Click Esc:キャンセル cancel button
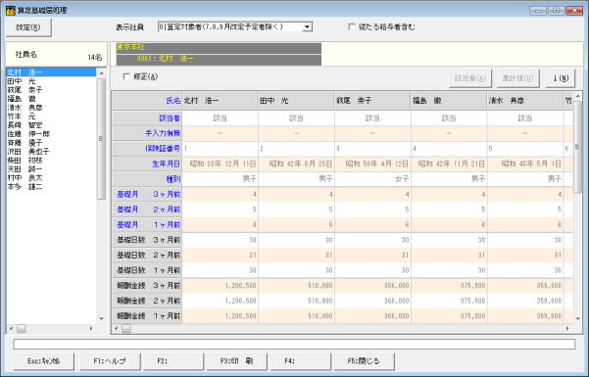The image size is (589, 377). pyautogui.click(x=44, y=361)
